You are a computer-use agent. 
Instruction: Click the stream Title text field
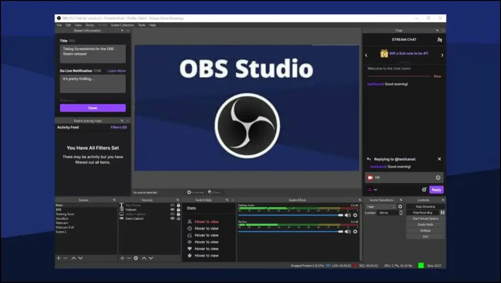point(92,54)
